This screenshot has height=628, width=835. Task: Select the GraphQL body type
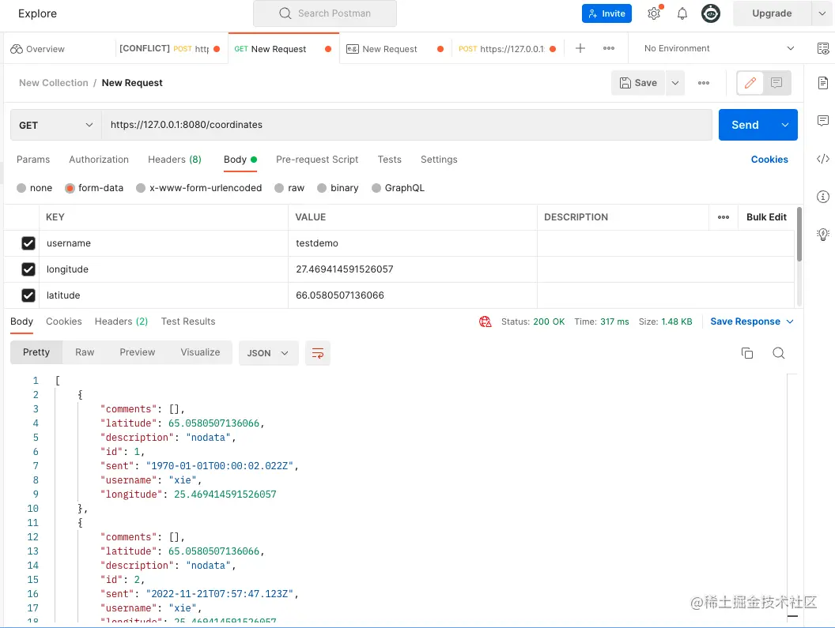click(x=376, y=188)
